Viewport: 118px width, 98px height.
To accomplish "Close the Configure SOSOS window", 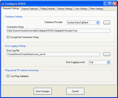I will (x=115, y=4).
